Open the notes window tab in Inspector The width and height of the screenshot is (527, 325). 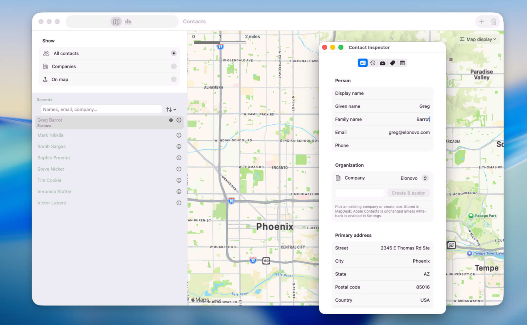(402, 63)
